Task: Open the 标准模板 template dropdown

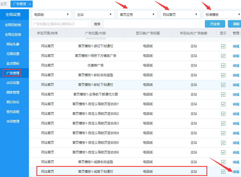Action: 222,14
